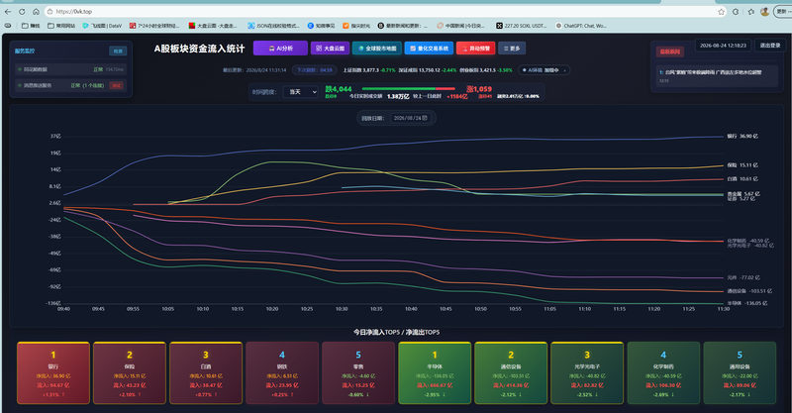Open the 飞线图 | DataV bookmark
This screenshot has height=413, width=792.
pos(102,26)
